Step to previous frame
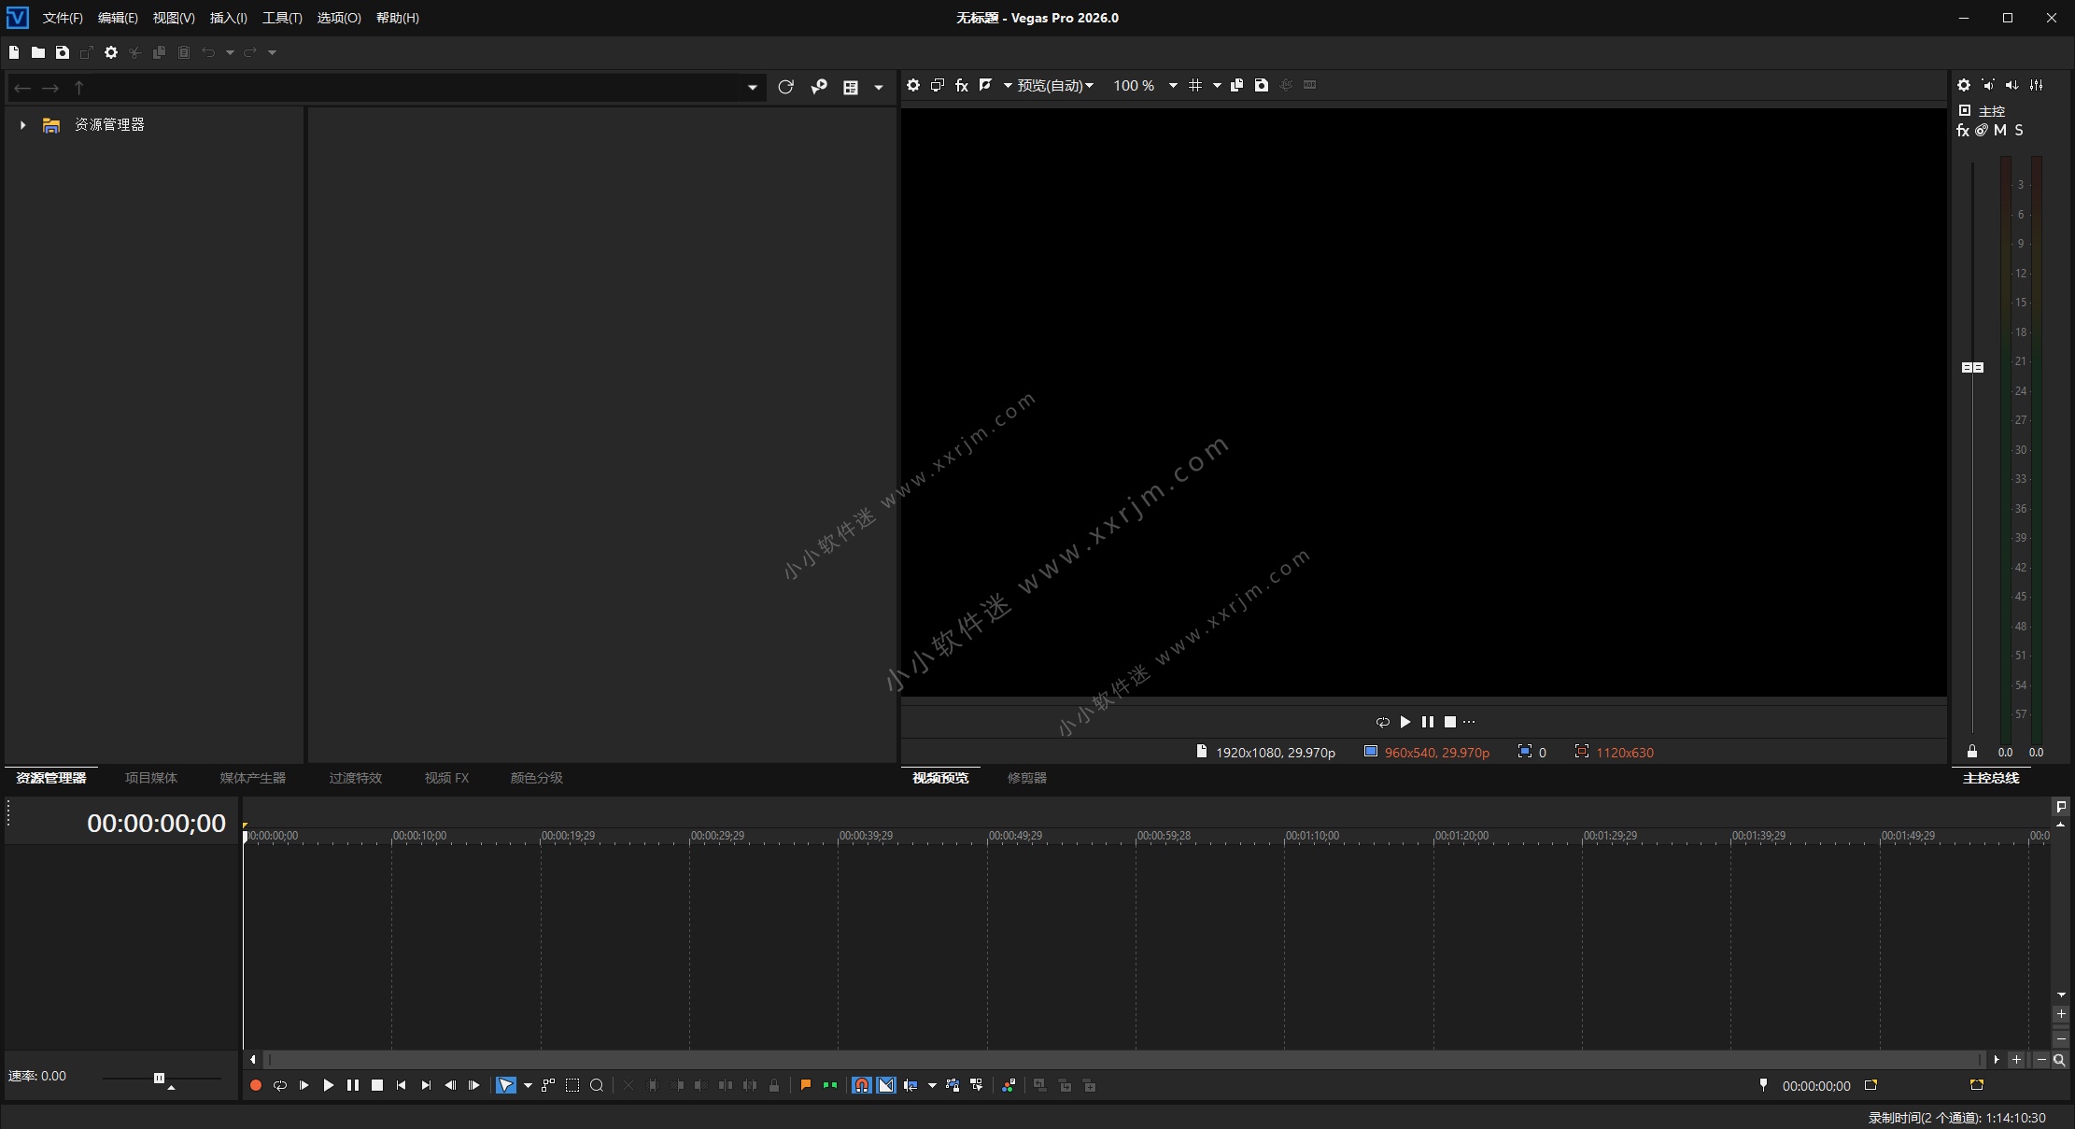 pyautogui.click(x=450, y=1085)
